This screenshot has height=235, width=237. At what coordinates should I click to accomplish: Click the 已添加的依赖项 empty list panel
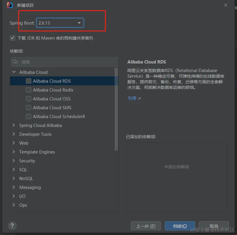pyautogui.click(x=176, y=177)
